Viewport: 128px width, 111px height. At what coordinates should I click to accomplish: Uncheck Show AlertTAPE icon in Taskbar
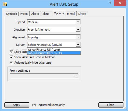(11, 57)
